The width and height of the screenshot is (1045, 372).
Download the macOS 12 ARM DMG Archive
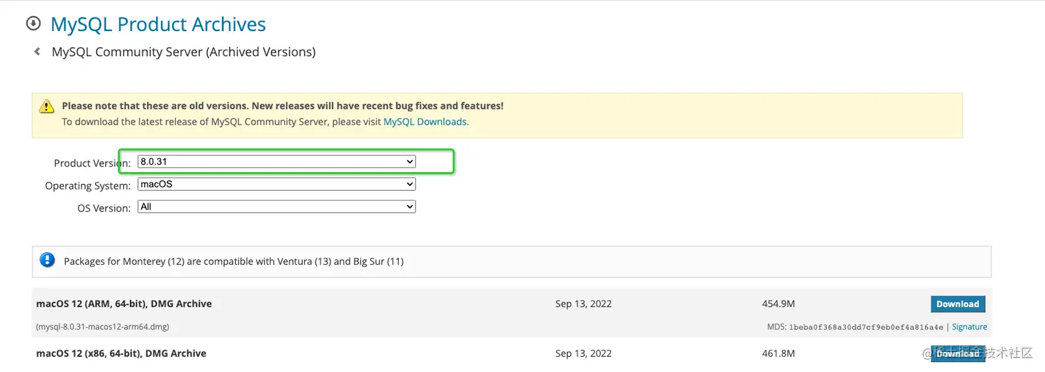[957, 304]
